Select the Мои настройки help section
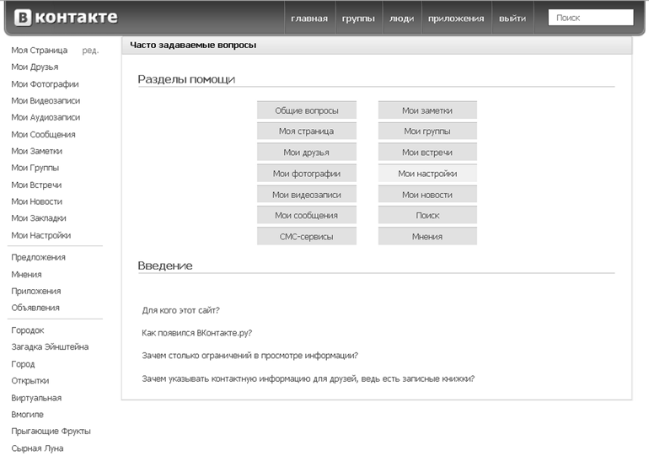Image resolution: width=649 pixels, height=456 pixels. (x=427, y=174)
